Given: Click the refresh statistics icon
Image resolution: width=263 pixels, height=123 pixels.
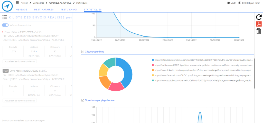Looking at the screenshot, I should (x=259, y=17).
